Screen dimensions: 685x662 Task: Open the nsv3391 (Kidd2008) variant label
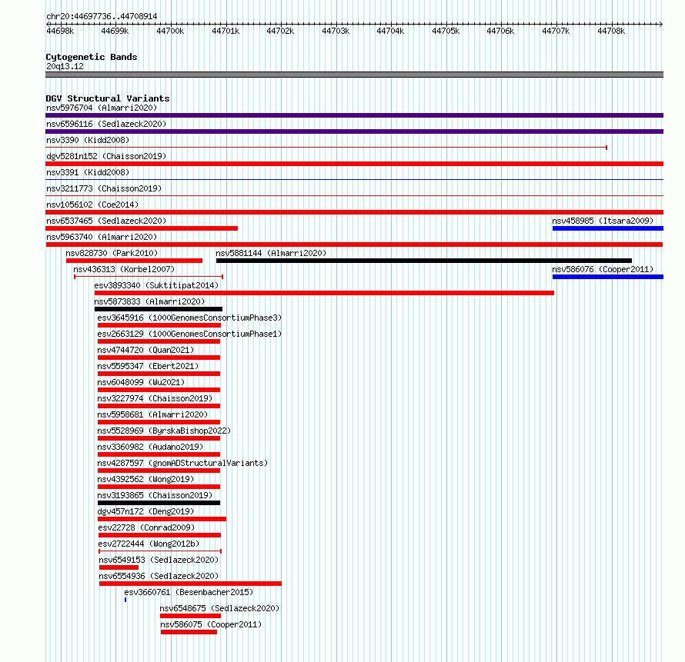point(88,172)
